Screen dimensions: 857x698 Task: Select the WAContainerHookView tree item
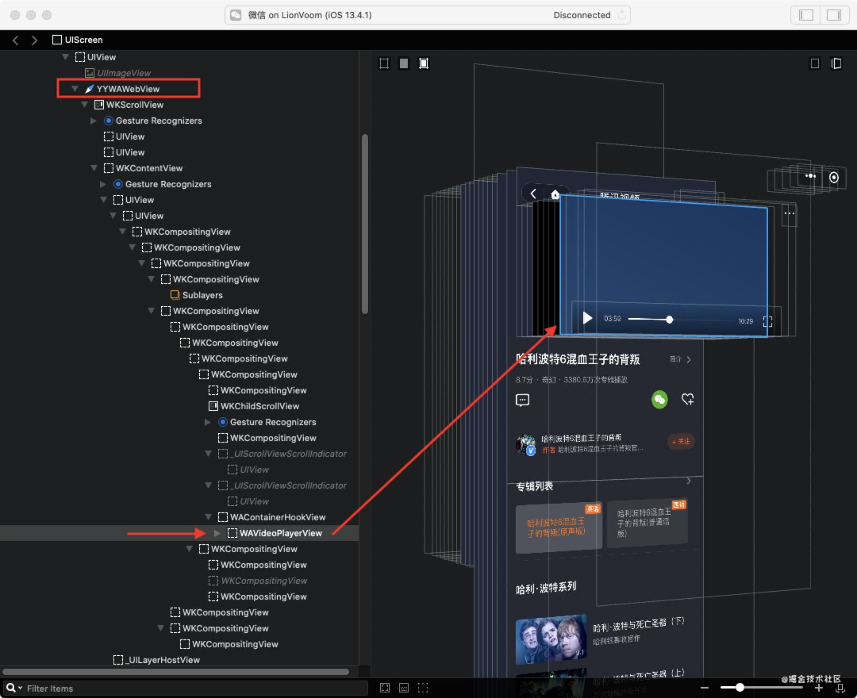[x=277, y=517]
